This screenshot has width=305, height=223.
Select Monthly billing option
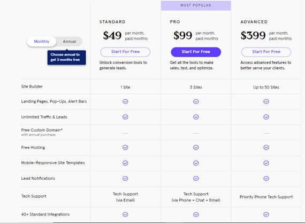(x=41, y=42)
